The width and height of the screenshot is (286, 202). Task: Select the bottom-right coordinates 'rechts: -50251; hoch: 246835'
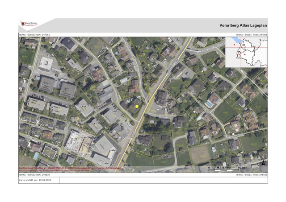point(252,175)
